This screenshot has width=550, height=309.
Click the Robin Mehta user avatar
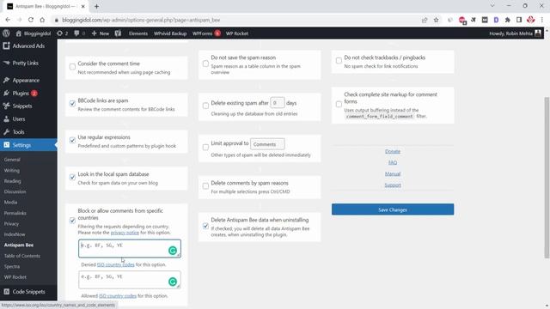538,33
